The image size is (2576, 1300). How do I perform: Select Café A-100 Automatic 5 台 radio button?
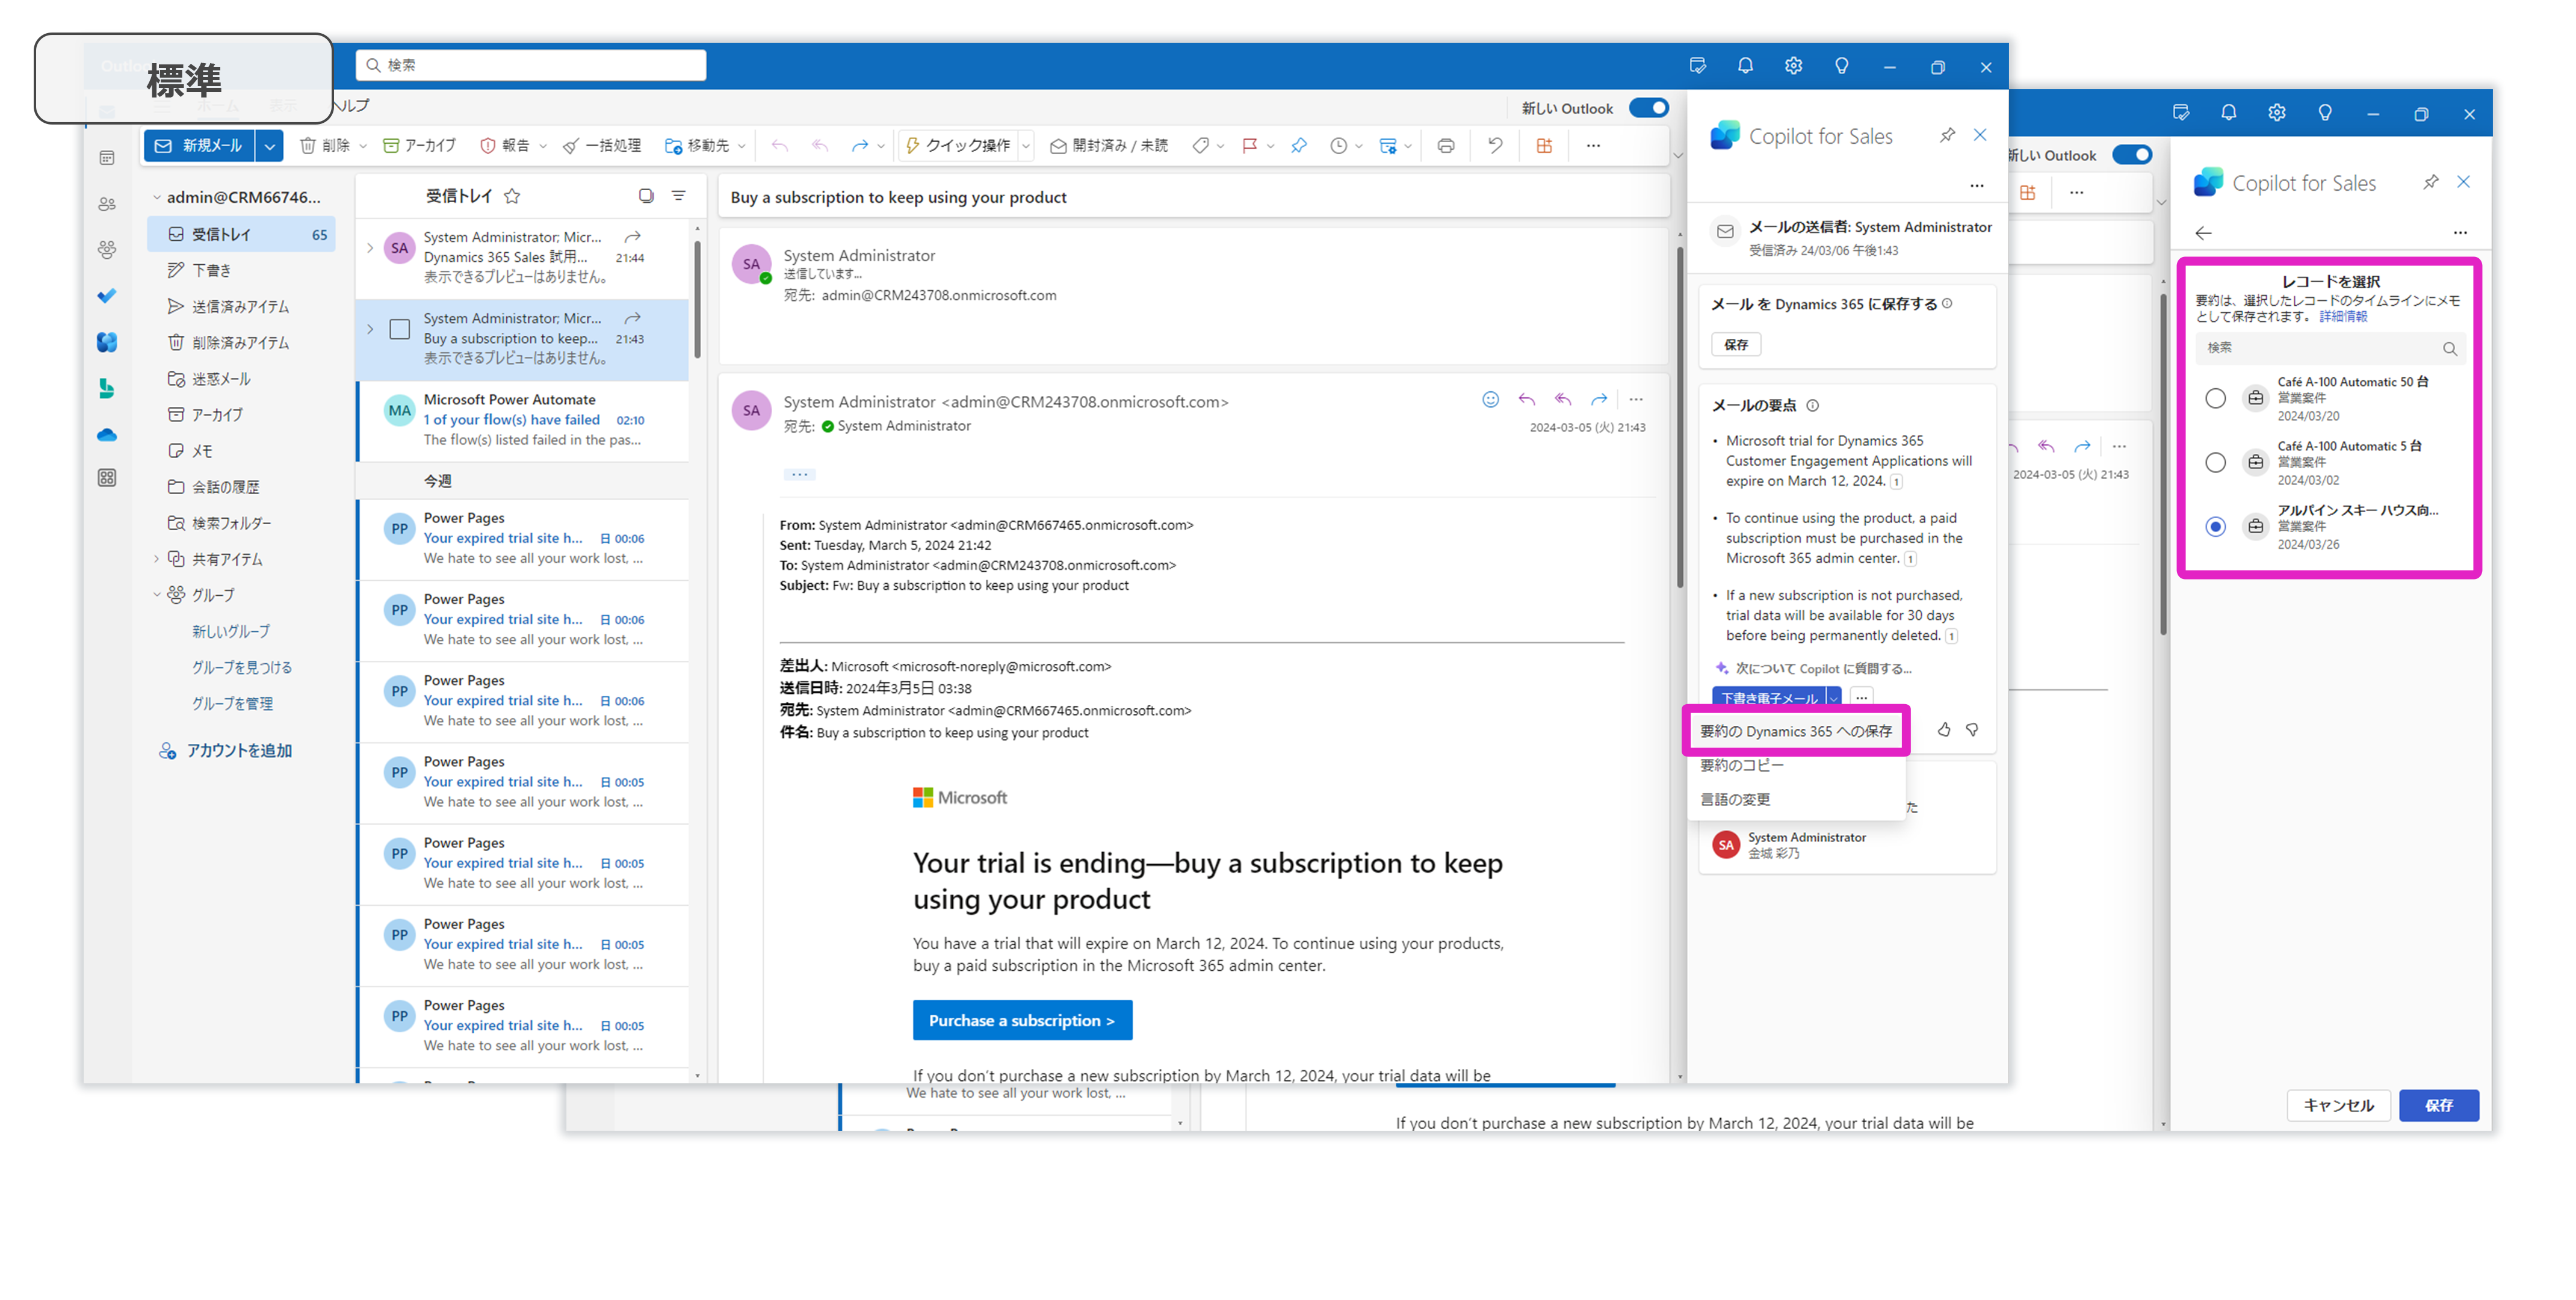coord(2215,462)
